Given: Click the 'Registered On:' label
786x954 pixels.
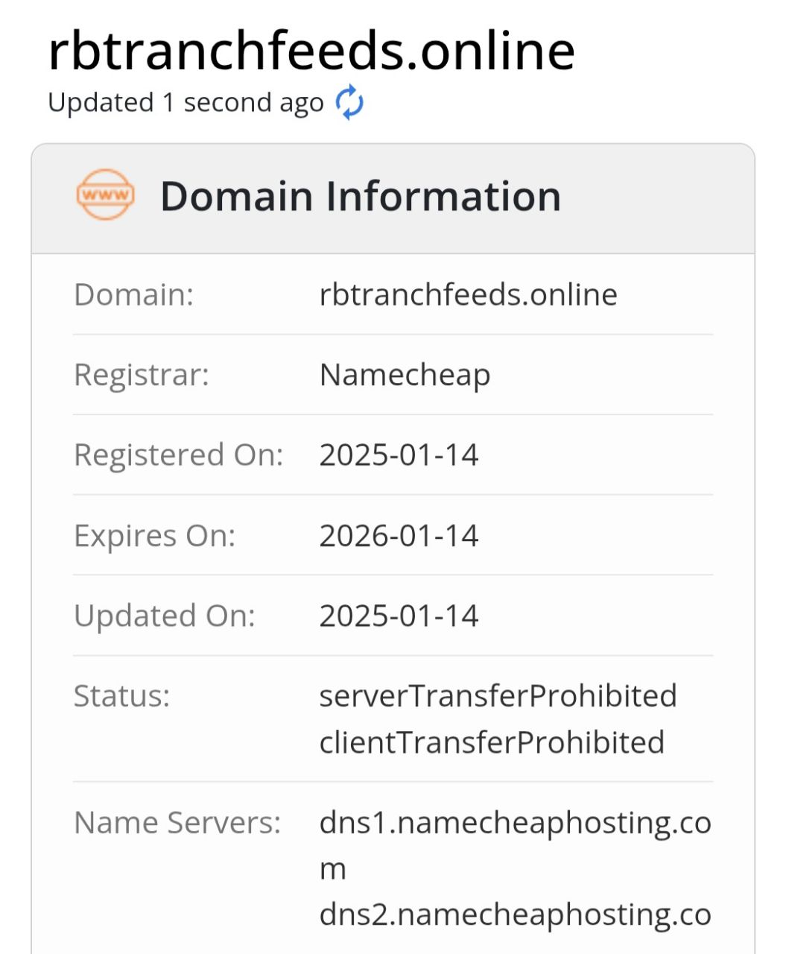Looking at the screenshot, I should click(179, 455).
